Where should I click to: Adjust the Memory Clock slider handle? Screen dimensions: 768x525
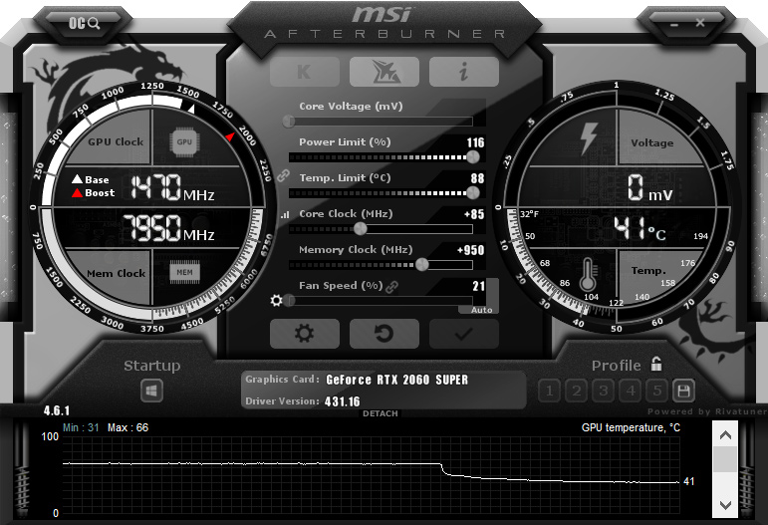421,264
